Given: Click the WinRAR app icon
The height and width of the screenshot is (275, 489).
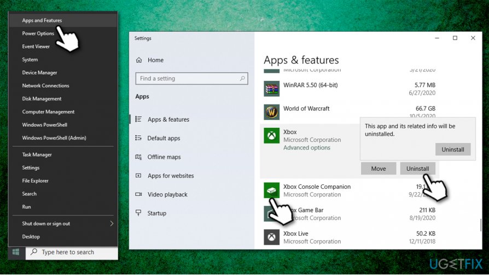Looking at the screenshot, I should click(x=272, y=88).
